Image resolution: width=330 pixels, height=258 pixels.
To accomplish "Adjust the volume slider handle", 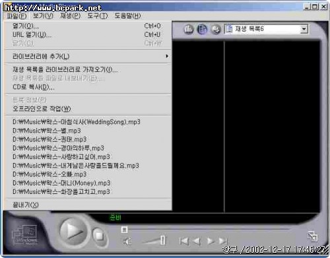I will pos(163,240).
